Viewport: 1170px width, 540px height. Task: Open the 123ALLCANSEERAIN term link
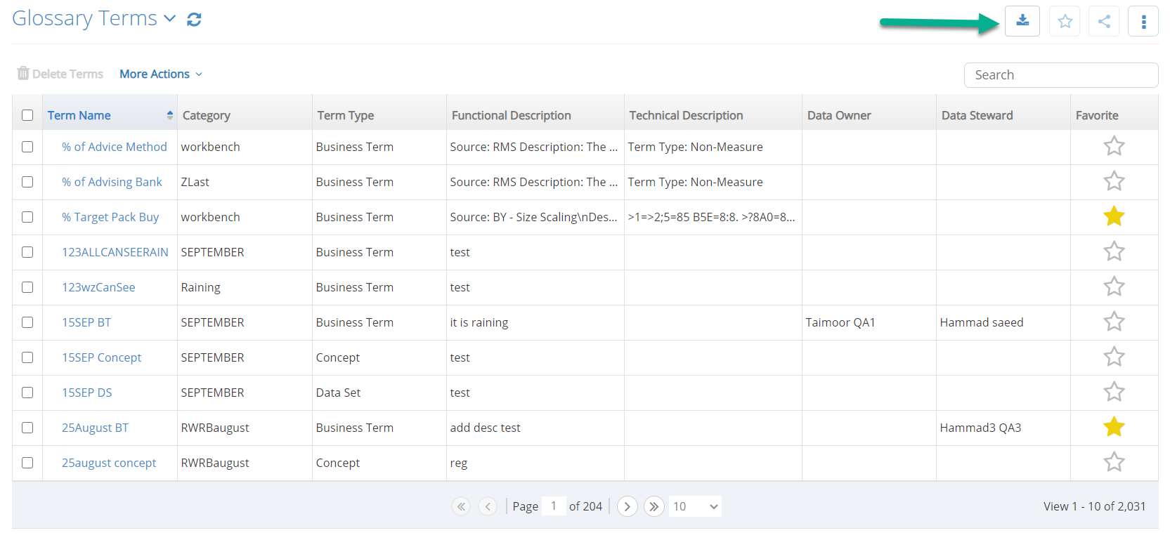(x=115, y=252)
